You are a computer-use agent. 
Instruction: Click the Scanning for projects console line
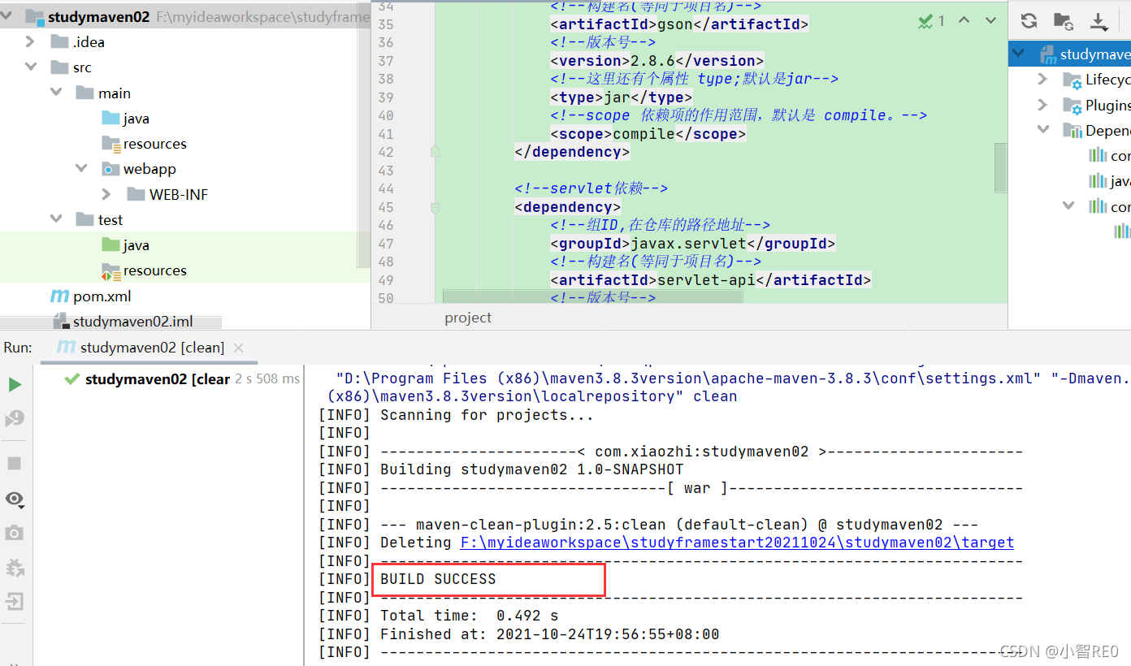coord(487,415)
